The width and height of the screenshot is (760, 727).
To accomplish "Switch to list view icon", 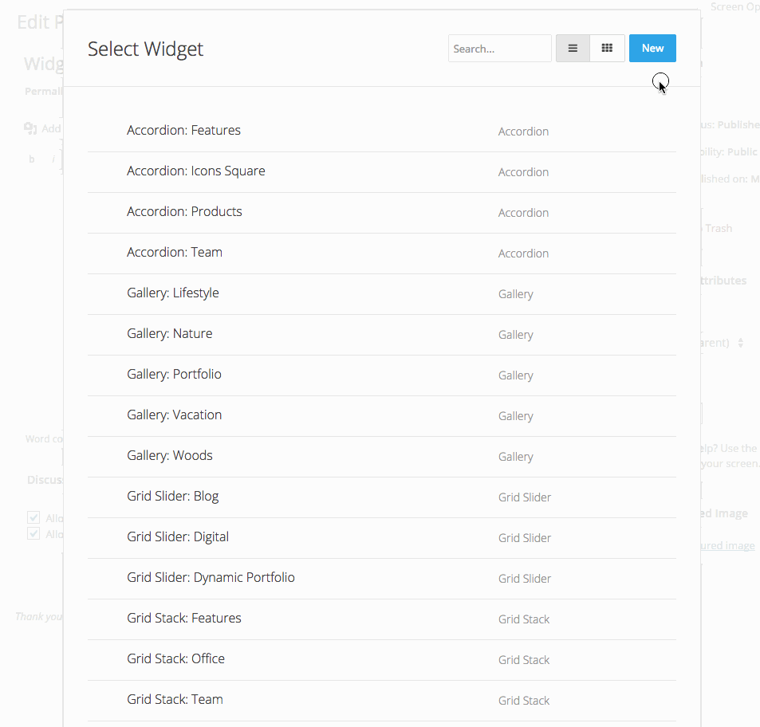I will coord(573,49).
